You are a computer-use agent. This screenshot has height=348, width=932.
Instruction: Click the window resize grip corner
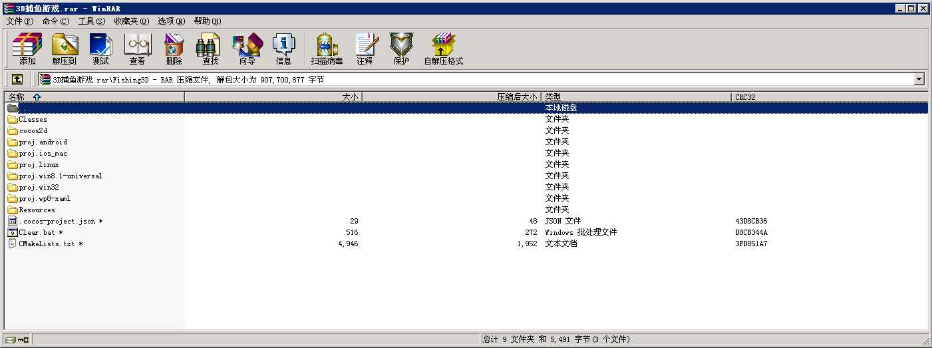pos(925,341)
